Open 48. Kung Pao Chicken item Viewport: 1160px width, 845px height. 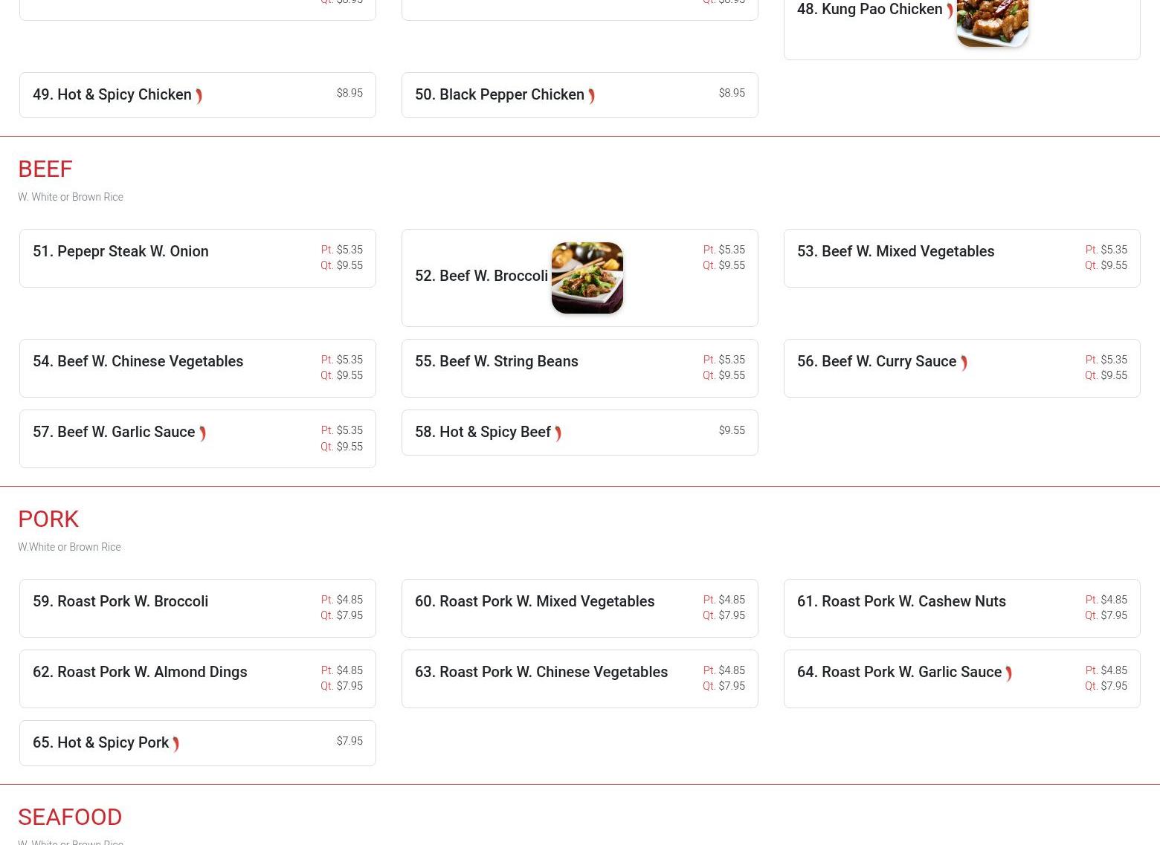pyautogui.click(x=962, y=30)
